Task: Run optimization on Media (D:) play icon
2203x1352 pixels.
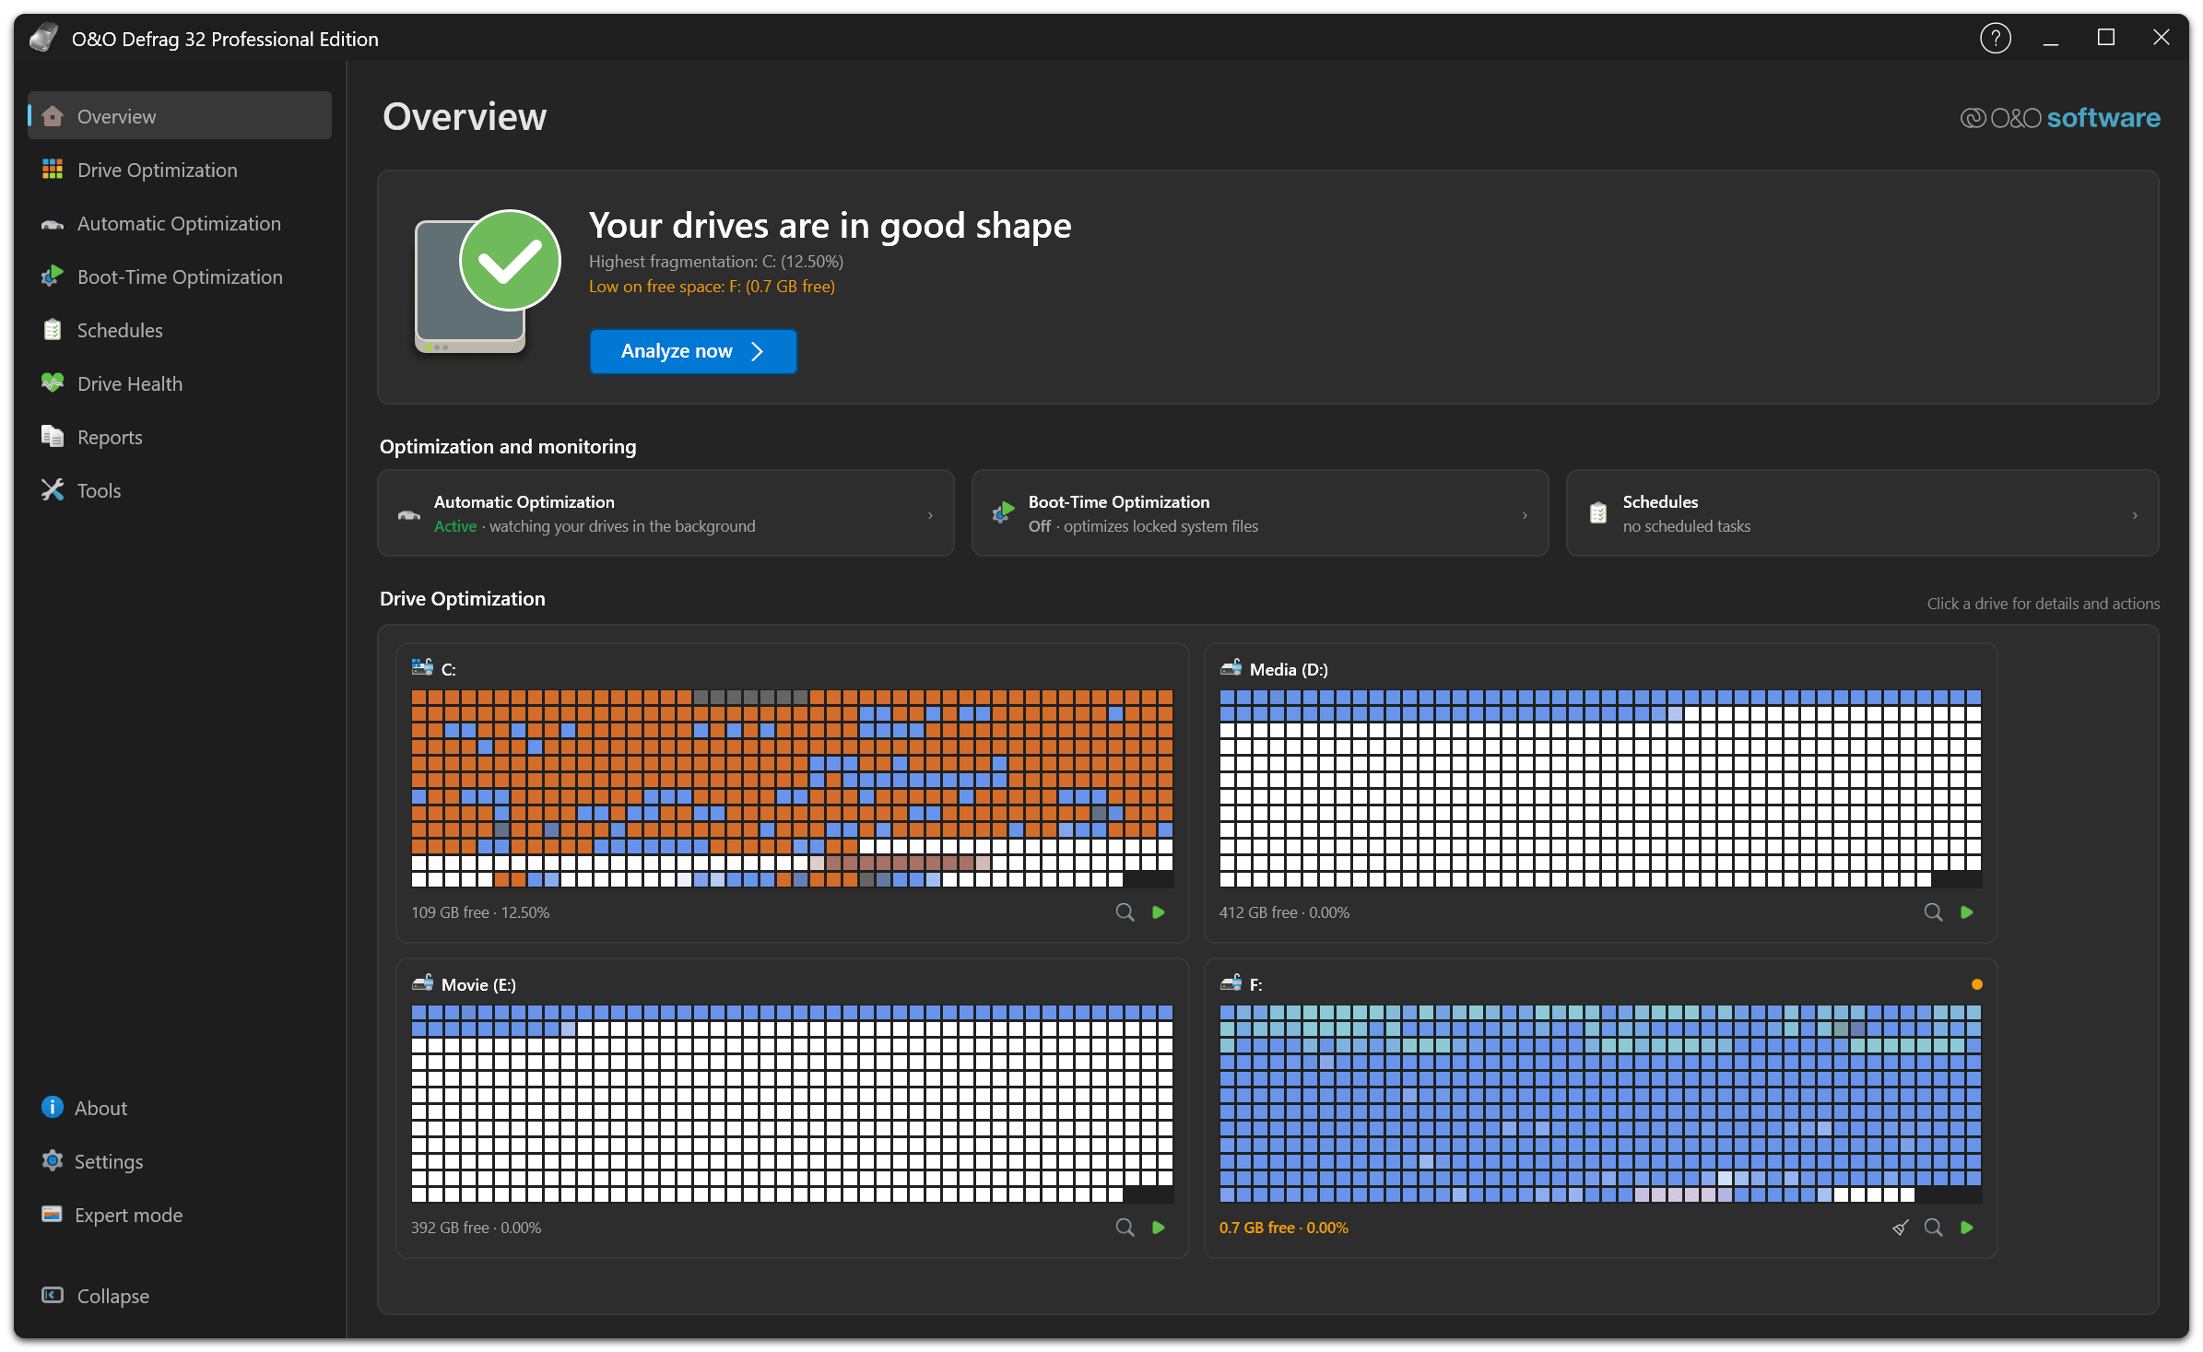Action: (1967, 912)
